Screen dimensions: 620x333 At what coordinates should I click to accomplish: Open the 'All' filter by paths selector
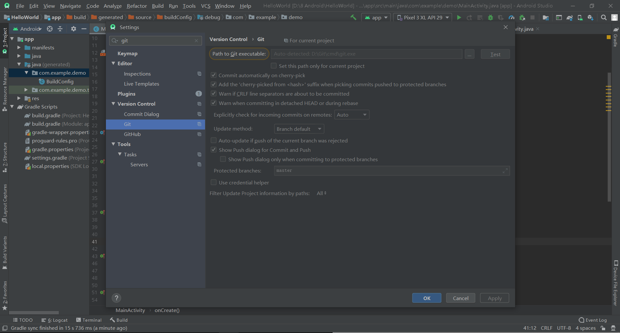pos(322,193)
